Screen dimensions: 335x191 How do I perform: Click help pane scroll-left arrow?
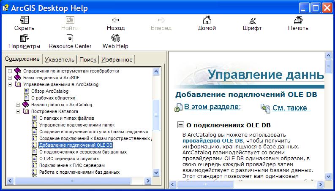point(173,184)
